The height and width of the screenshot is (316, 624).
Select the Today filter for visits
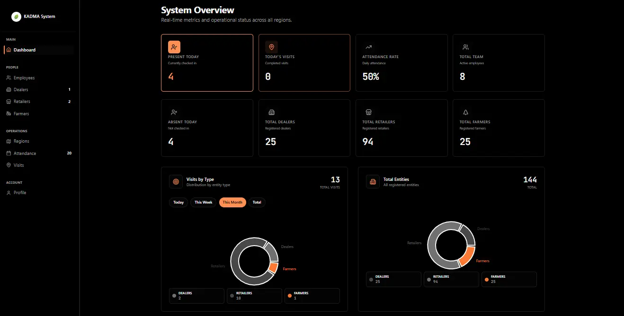[x=178, y=202]
